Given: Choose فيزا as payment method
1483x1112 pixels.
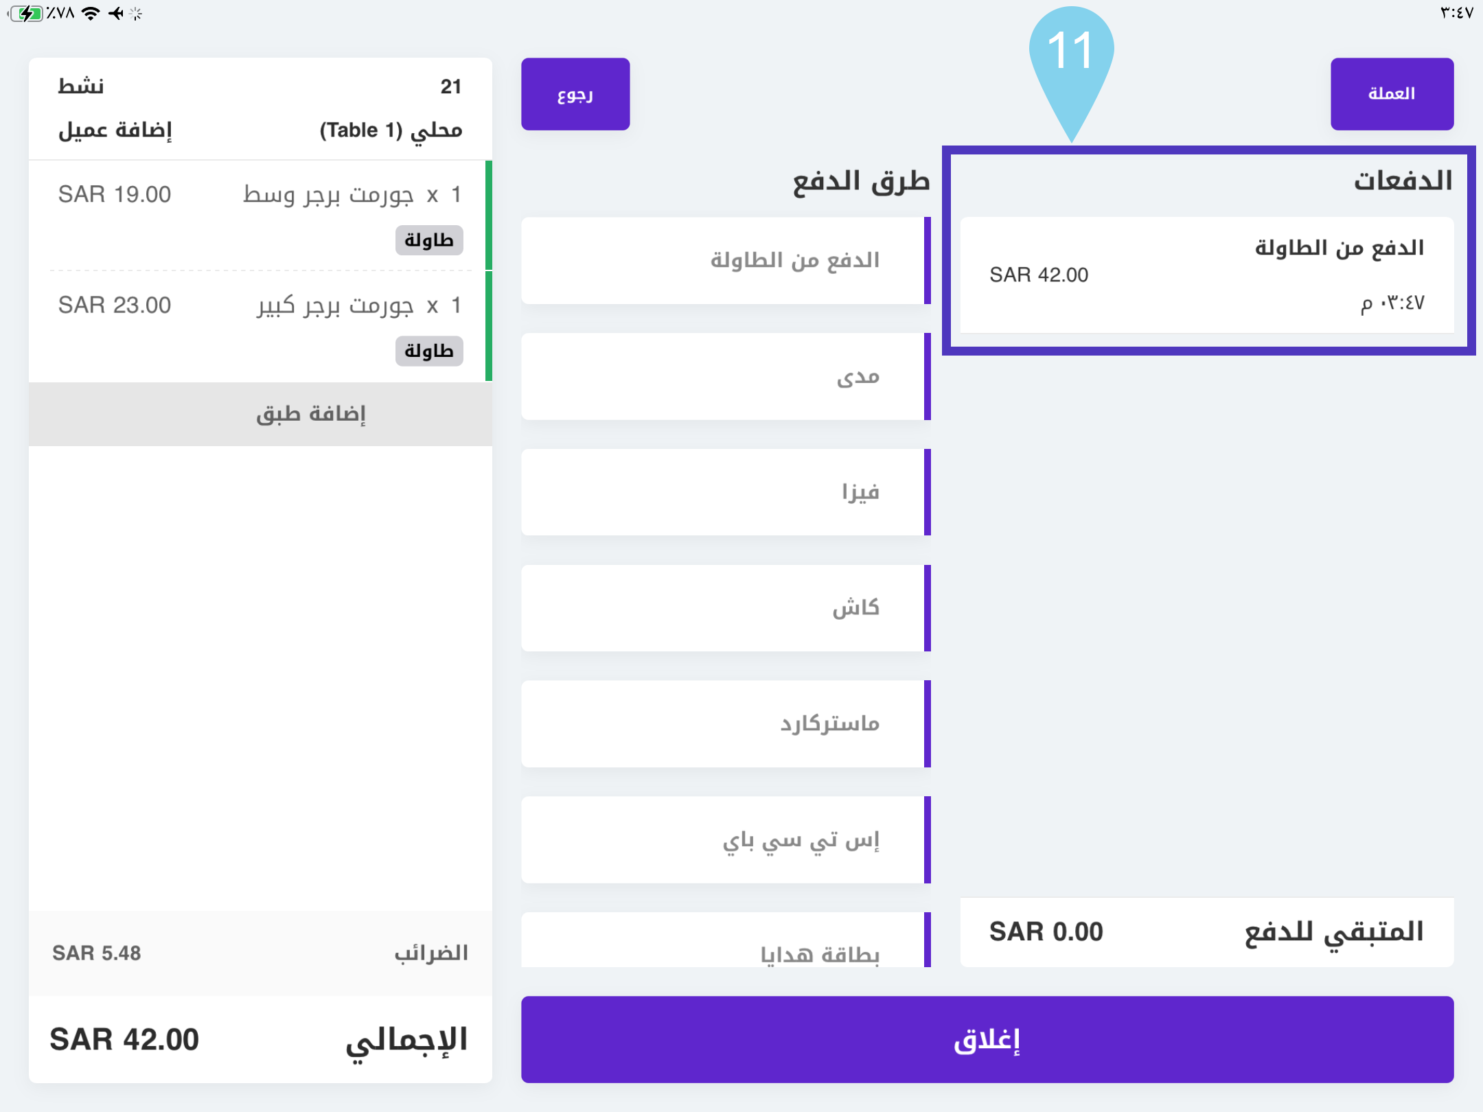Looking at the screenshot, I should (724, 492).
